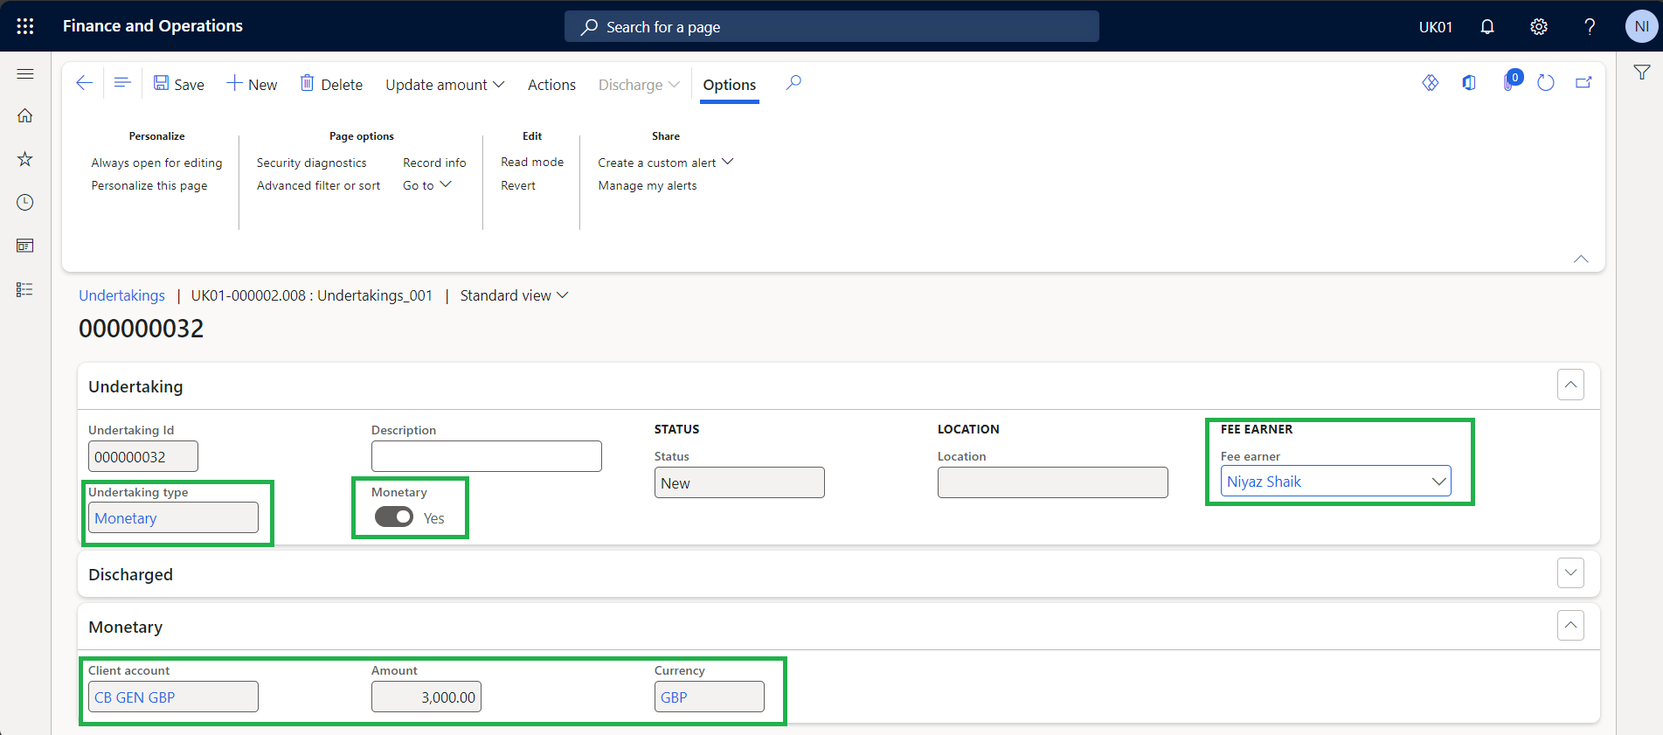Click the Amount field showing 3,000.00
This screenshot has height=735, width=1663.
click(426, 697)
